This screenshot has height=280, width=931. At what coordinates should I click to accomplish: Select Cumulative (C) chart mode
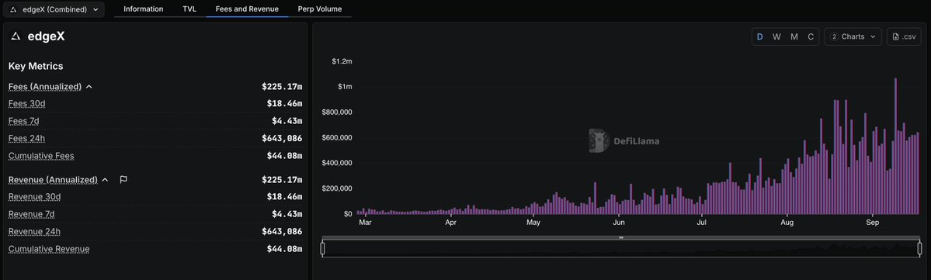(811, 36)
